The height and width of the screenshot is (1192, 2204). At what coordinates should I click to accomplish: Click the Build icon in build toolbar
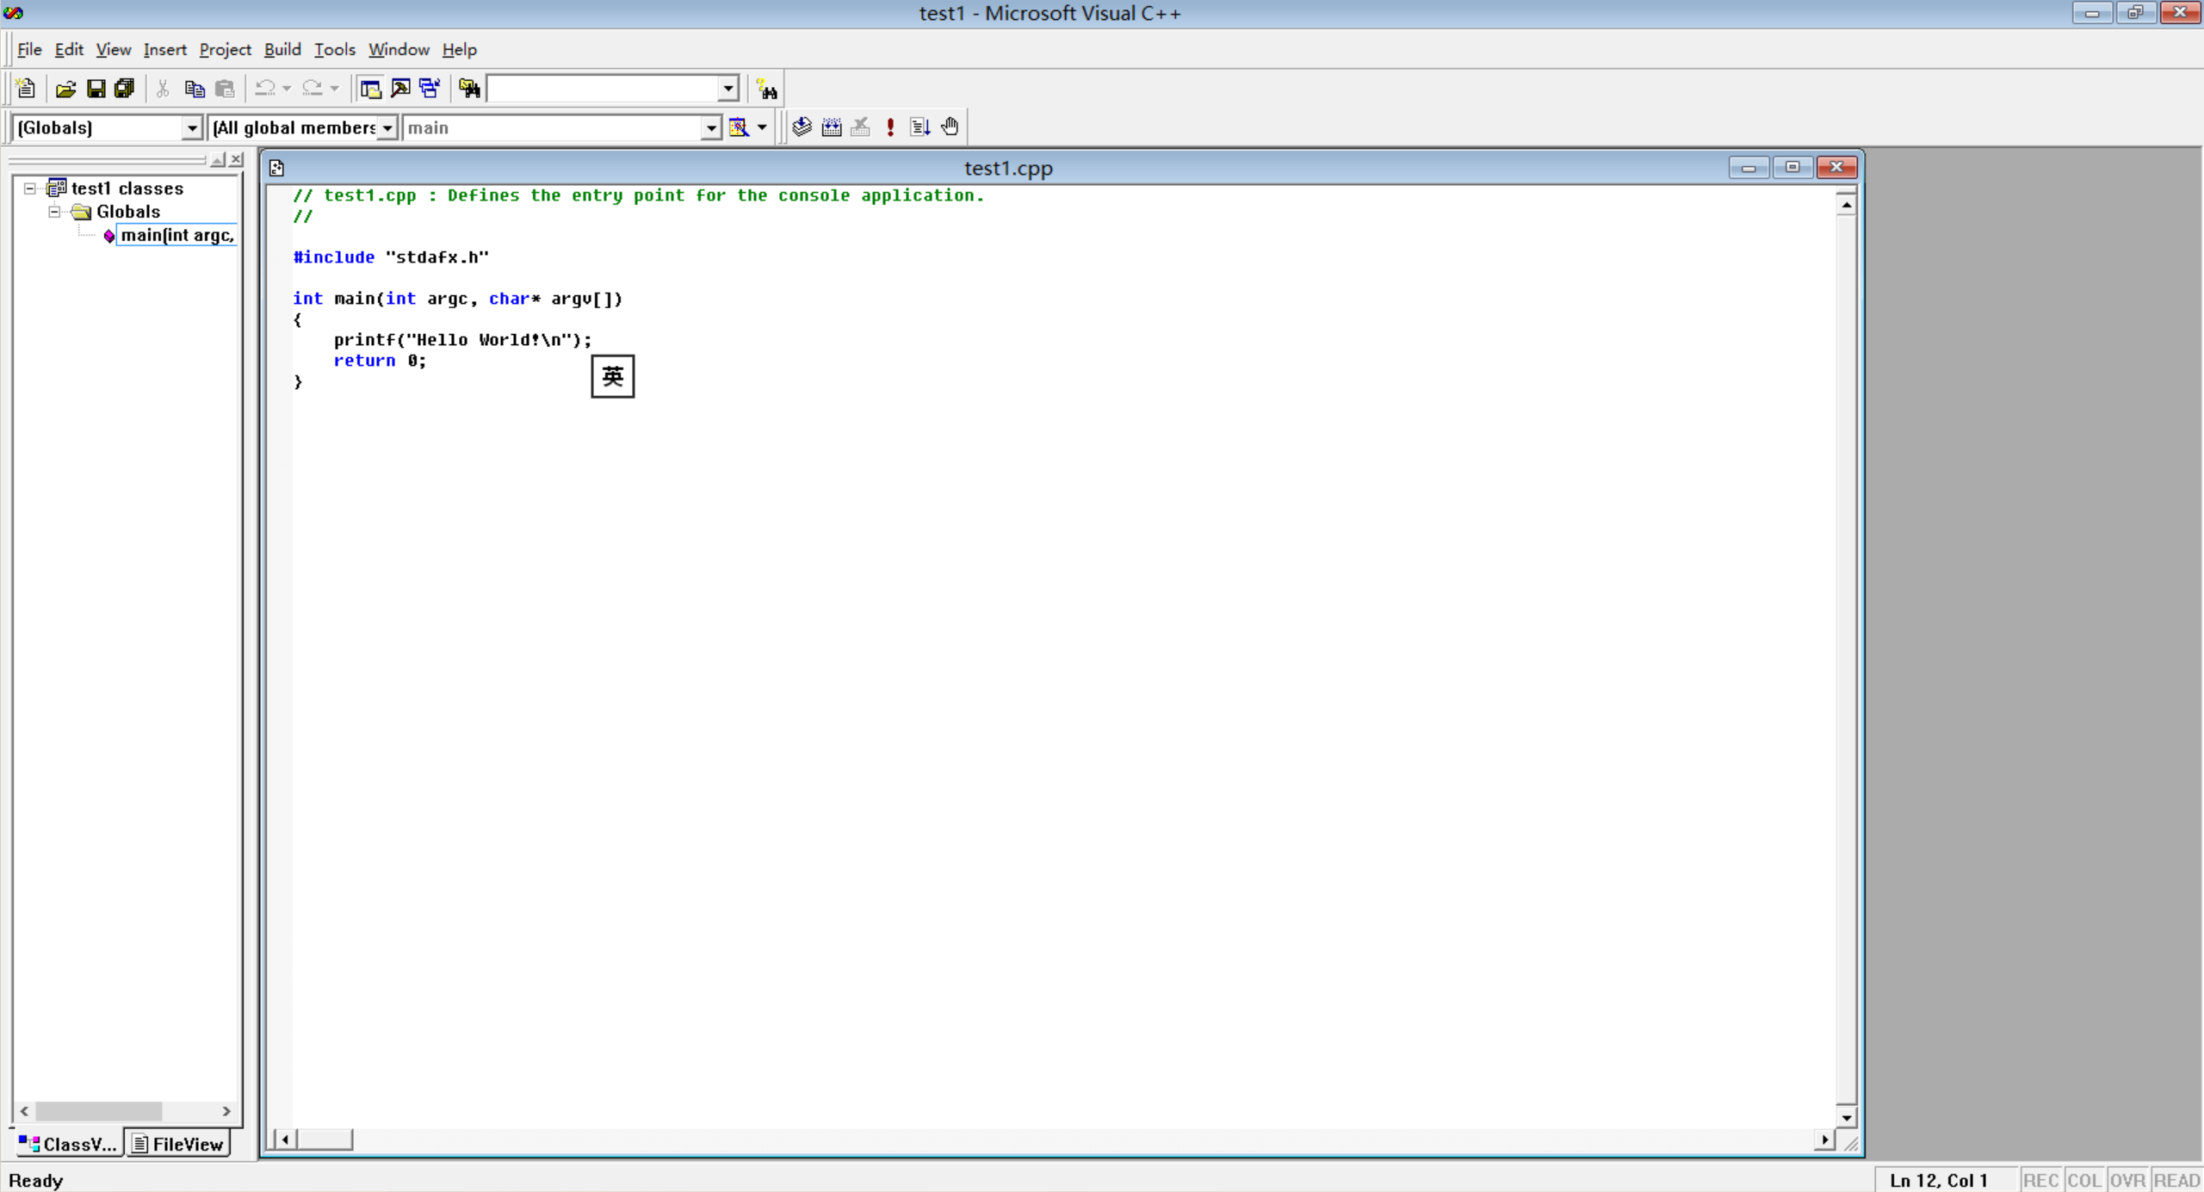[832, 127]
